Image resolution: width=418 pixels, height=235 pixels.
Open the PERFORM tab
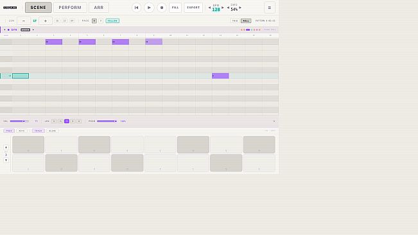[x=70, y=8]
